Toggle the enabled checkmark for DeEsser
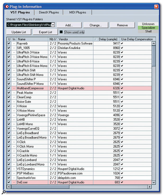The height and width of the screenshot is (196, 164). coord(9,182)
